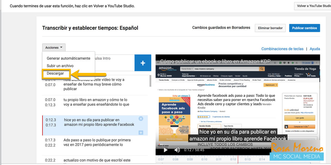
Task: Mute the video with the speaker icon
Action: point(177,150)
